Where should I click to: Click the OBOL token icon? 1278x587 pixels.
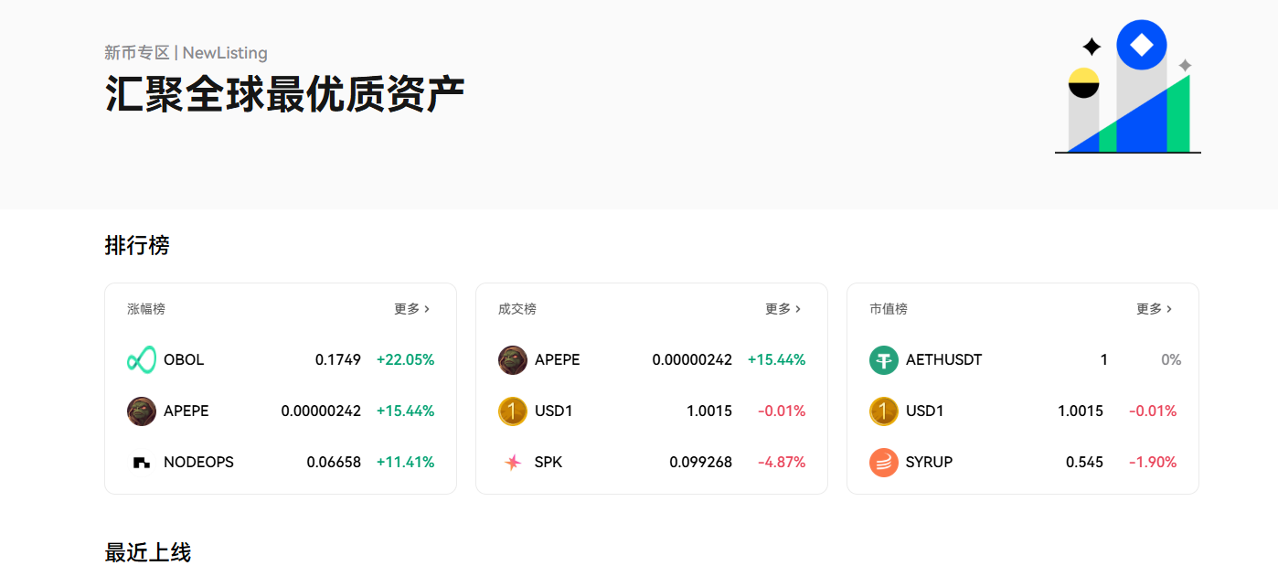tap(142, 360)
